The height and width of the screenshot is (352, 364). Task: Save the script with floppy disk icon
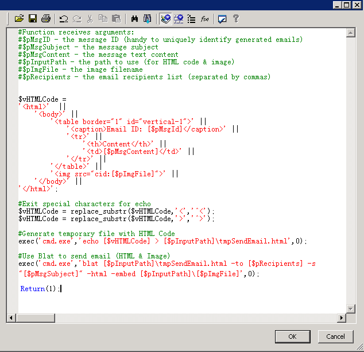[33, 19]
